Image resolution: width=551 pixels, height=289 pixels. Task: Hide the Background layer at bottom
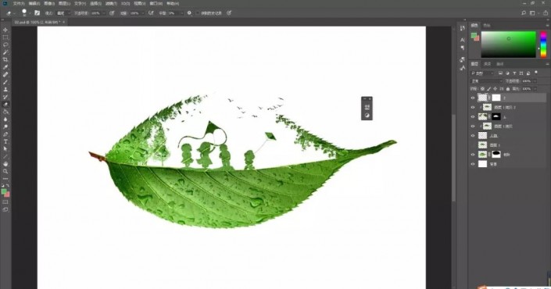pos(473,164)
